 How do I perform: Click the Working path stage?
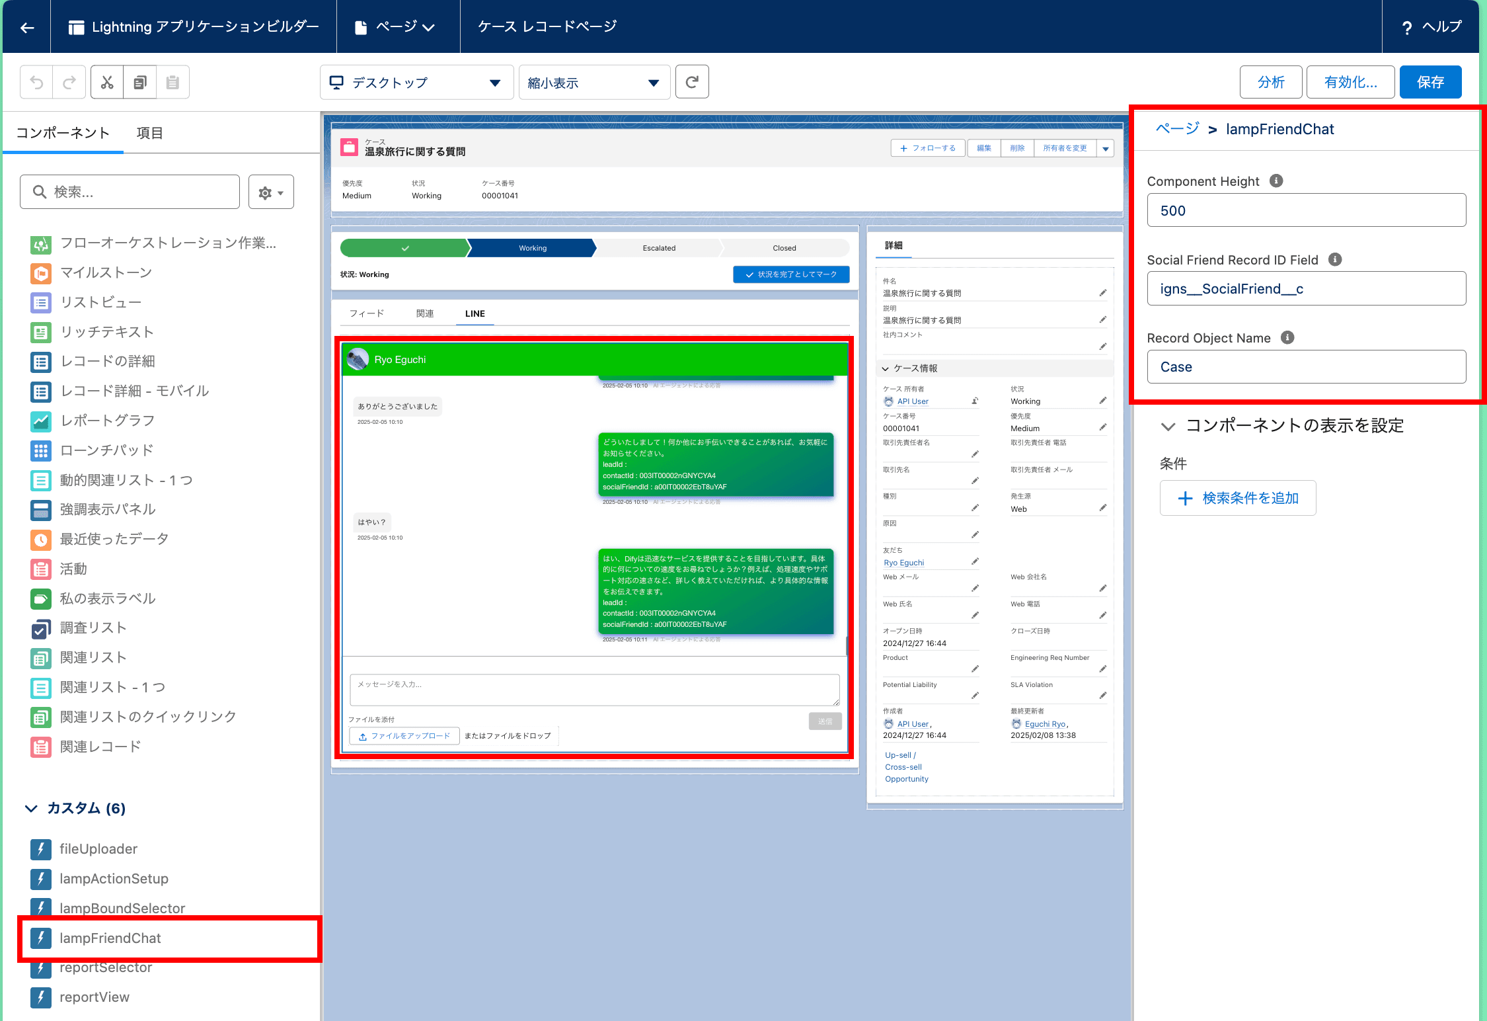(532, 248)
